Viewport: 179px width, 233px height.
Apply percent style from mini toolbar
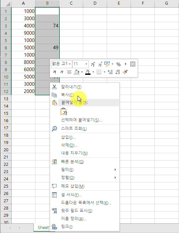(118, 64)
